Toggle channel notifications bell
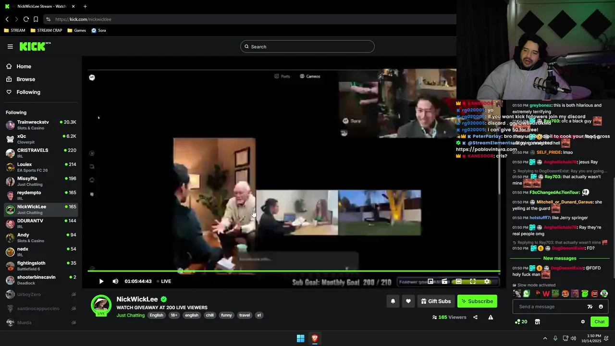Image resolution: width=615 pixels, height=346 pixels. point(393,301)
